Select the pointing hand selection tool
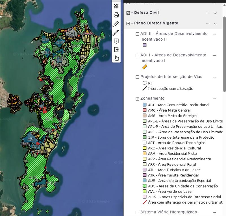 pos(116,58)
